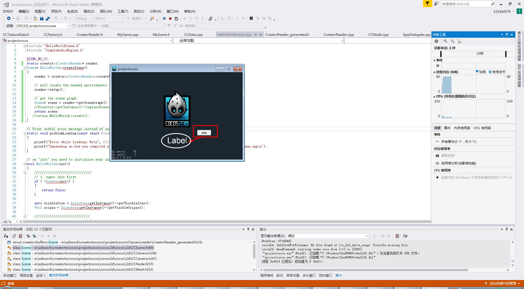Open the 文件(F) menu
The image size is (524, 289).
click(8, 11)
